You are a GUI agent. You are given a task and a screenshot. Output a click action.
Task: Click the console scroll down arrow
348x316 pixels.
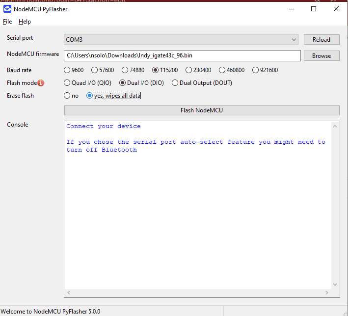[336, 285]
